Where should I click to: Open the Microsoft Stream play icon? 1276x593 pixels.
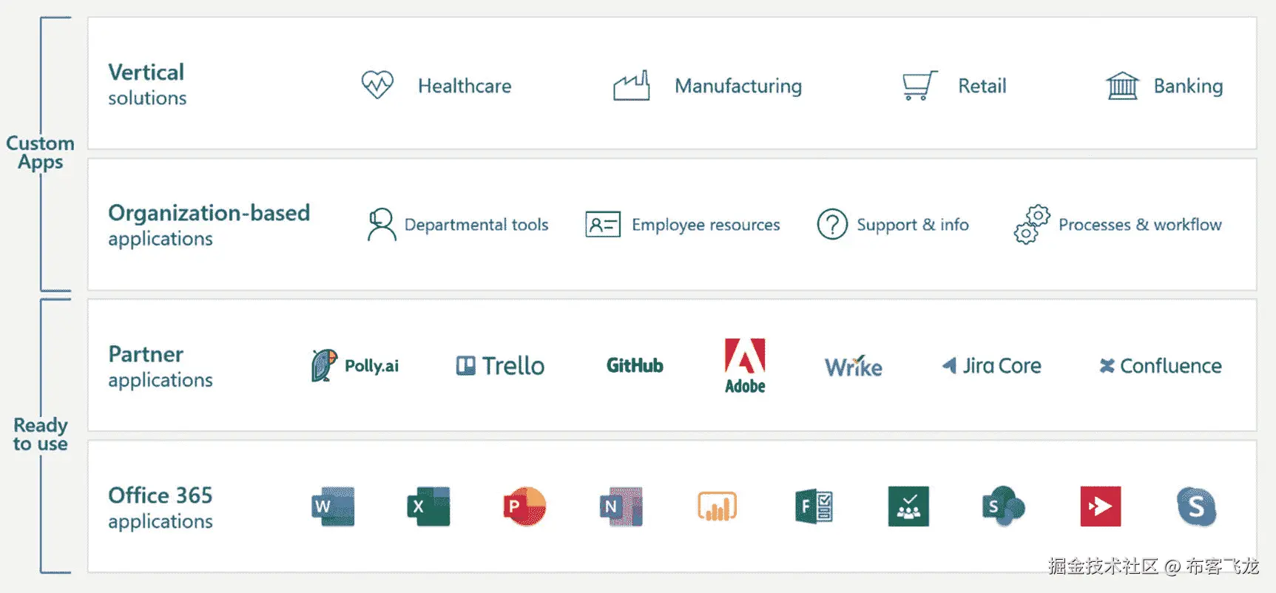pyautogui.click(x=1100, y=506)
